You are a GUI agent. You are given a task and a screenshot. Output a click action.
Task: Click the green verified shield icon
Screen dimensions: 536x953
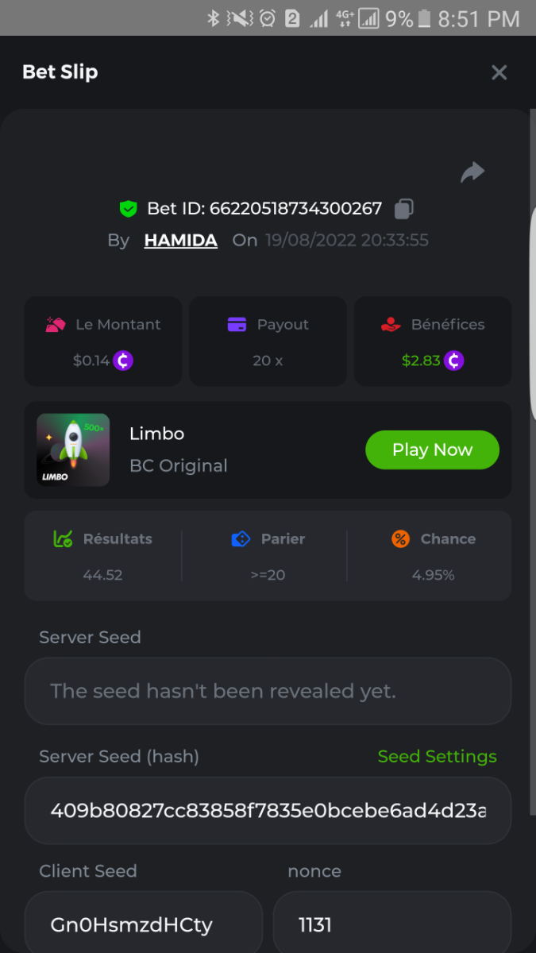(x=128, y=209)
